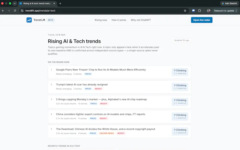Click REDDIT tag on Trump AI czar row

pos(98,89)
